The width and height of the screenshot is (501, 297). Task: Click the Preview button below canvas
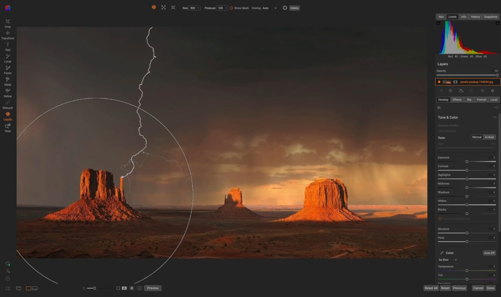[153, 288]
